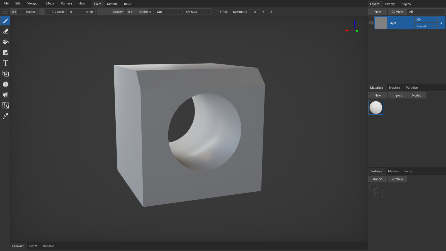This screenshot has height=251, width=446.
Task: Switch to the Bake tab
Action: (x=127, y=4)
